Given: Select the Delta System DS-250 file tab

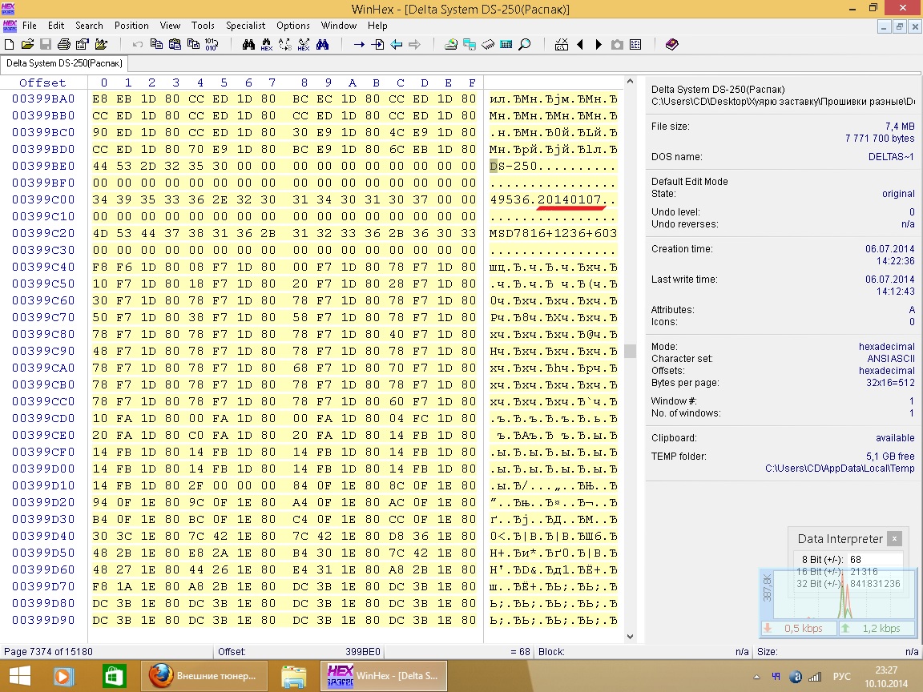Looking at the screenshot, I should pos(62,63).
